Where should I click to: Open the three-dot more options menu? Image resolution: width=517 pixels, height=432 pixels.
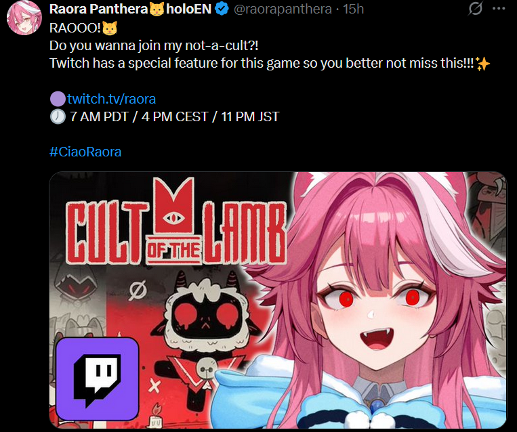click(499, 9)
